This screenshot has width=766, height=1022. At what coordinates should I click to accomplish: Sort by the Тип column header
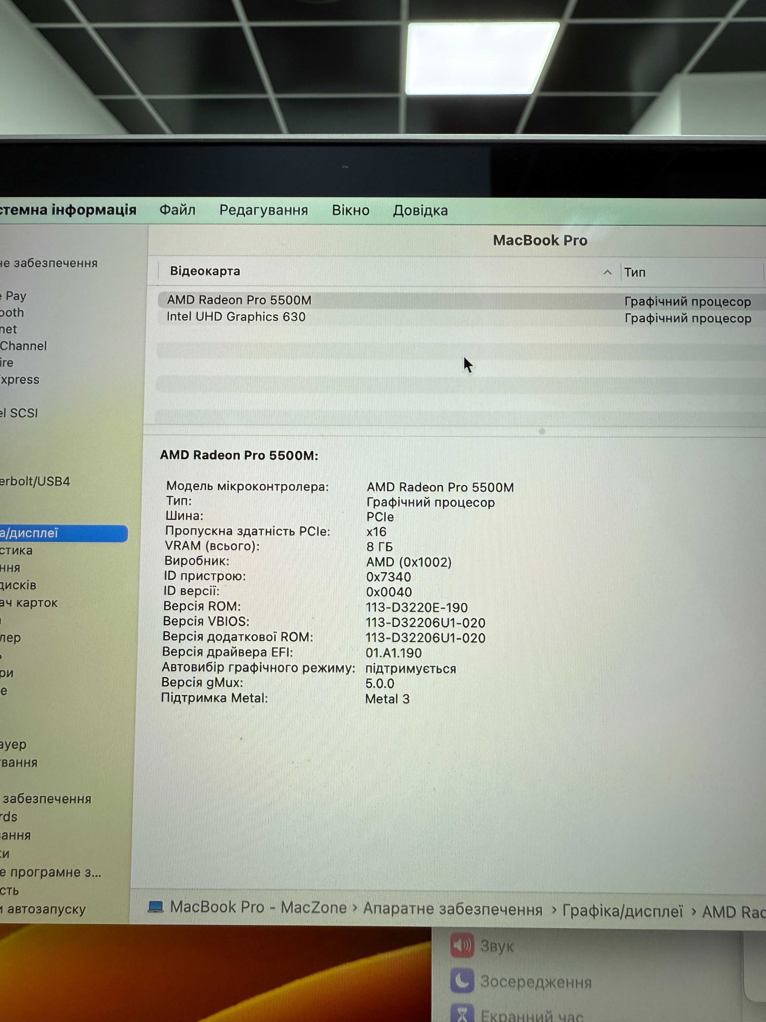[x=635, y=272]
